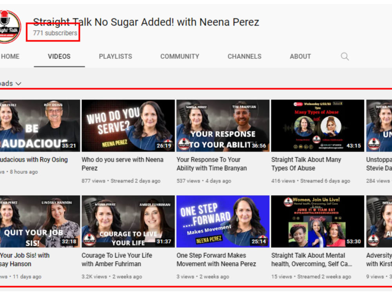This screenshot has width=392, height=294.
Task: Click '3 views • 2 weeks ago' text
Action: pos(203,276)
